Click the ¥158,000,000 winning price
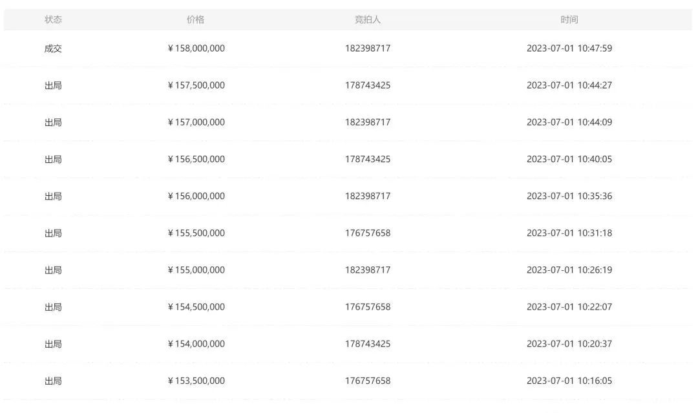698x413 pixels. pyautogui.click(x=196, y=48)
